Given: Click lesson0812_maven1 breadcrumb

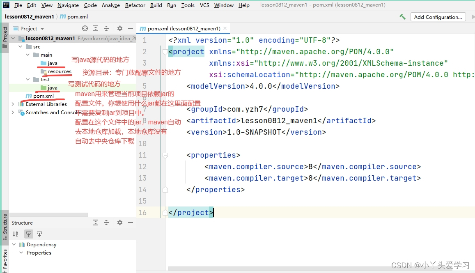Looking at the screenshot, I should coord(30,17).
